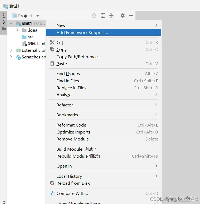
Task: Click the Project view window icon in the header
Action: coord(14,16)
